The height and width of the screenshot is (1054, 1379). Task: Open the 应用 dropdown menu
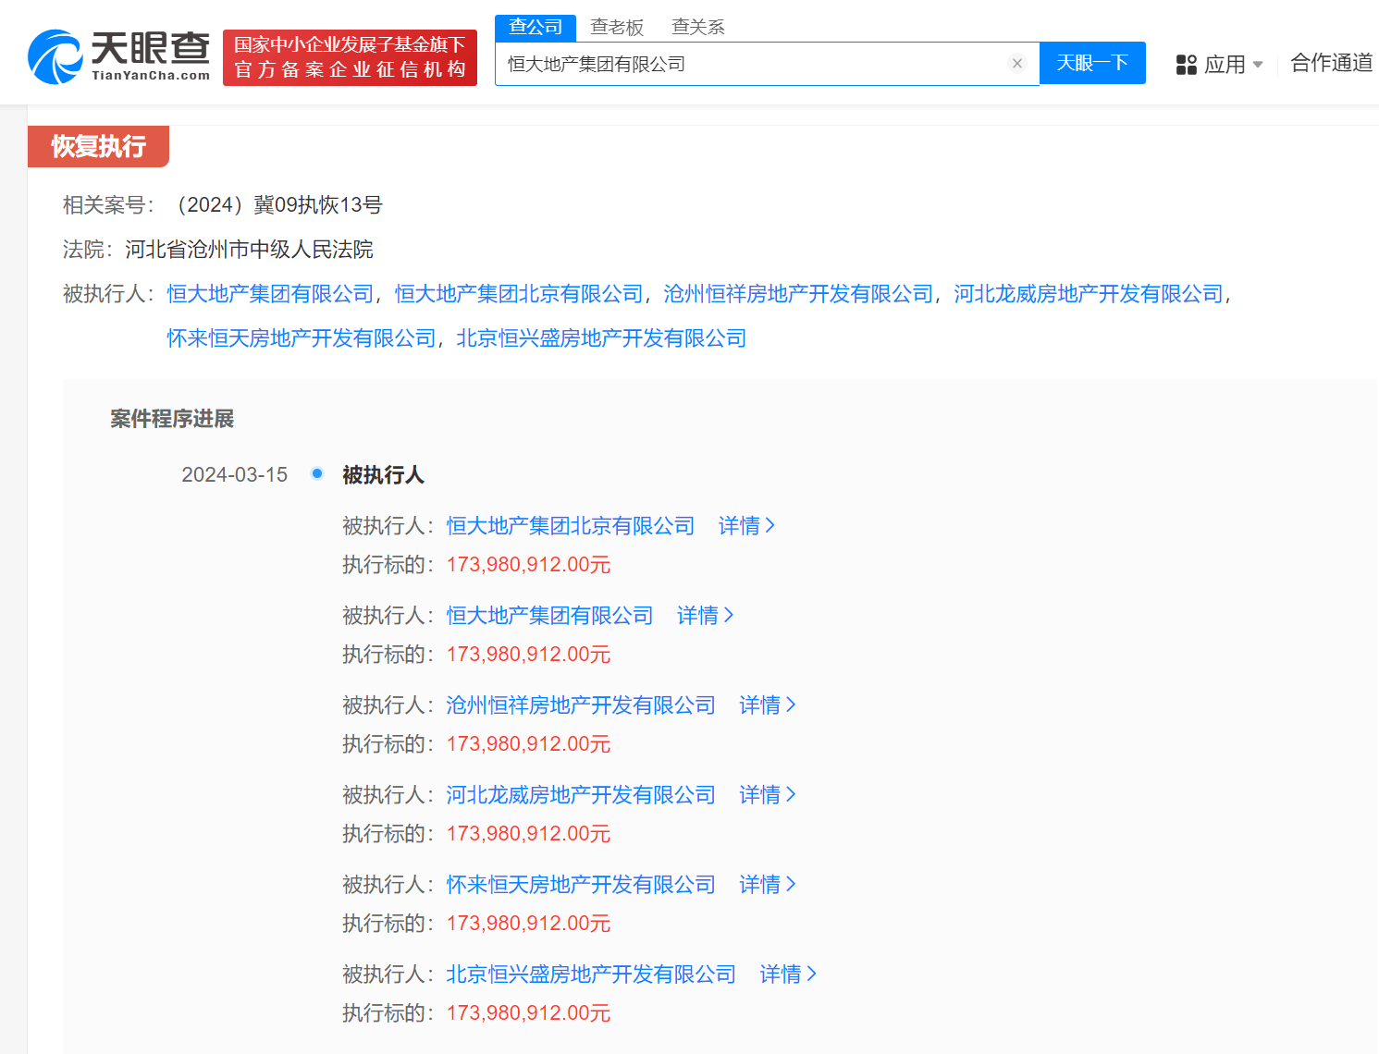[1231, 64]
